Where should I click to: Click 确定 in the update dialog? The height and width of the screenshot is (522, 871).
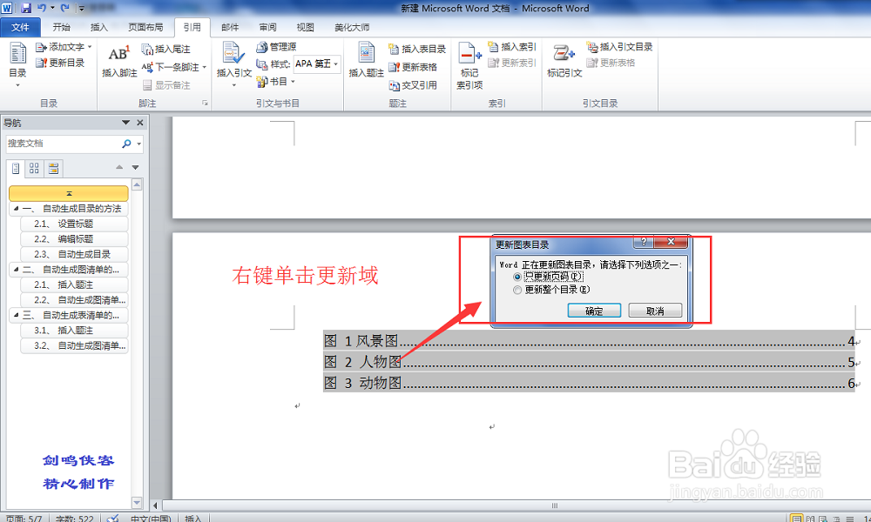[594, 311]
